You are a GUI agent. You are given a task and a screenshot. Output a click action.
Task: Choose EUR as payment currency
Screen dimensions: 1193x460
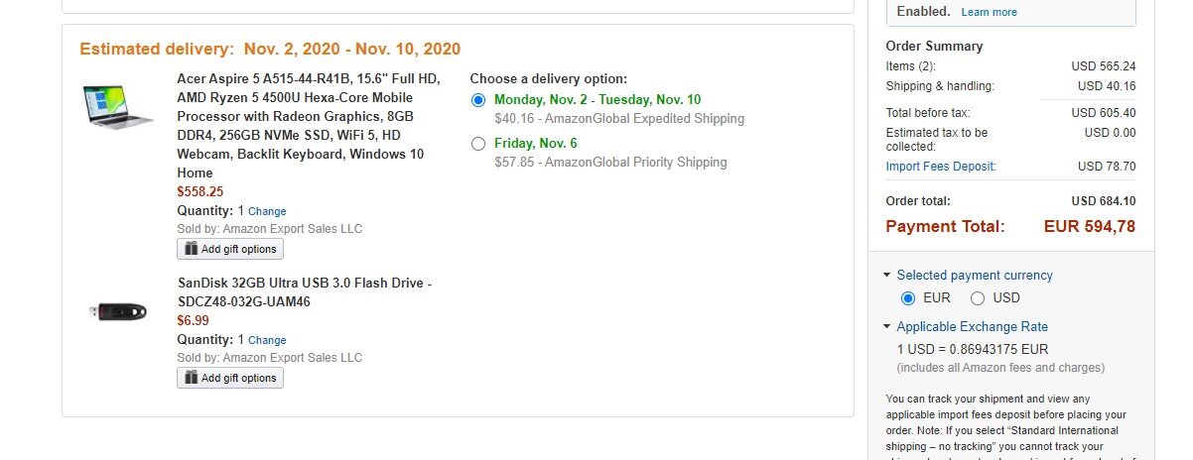(907, 298)
